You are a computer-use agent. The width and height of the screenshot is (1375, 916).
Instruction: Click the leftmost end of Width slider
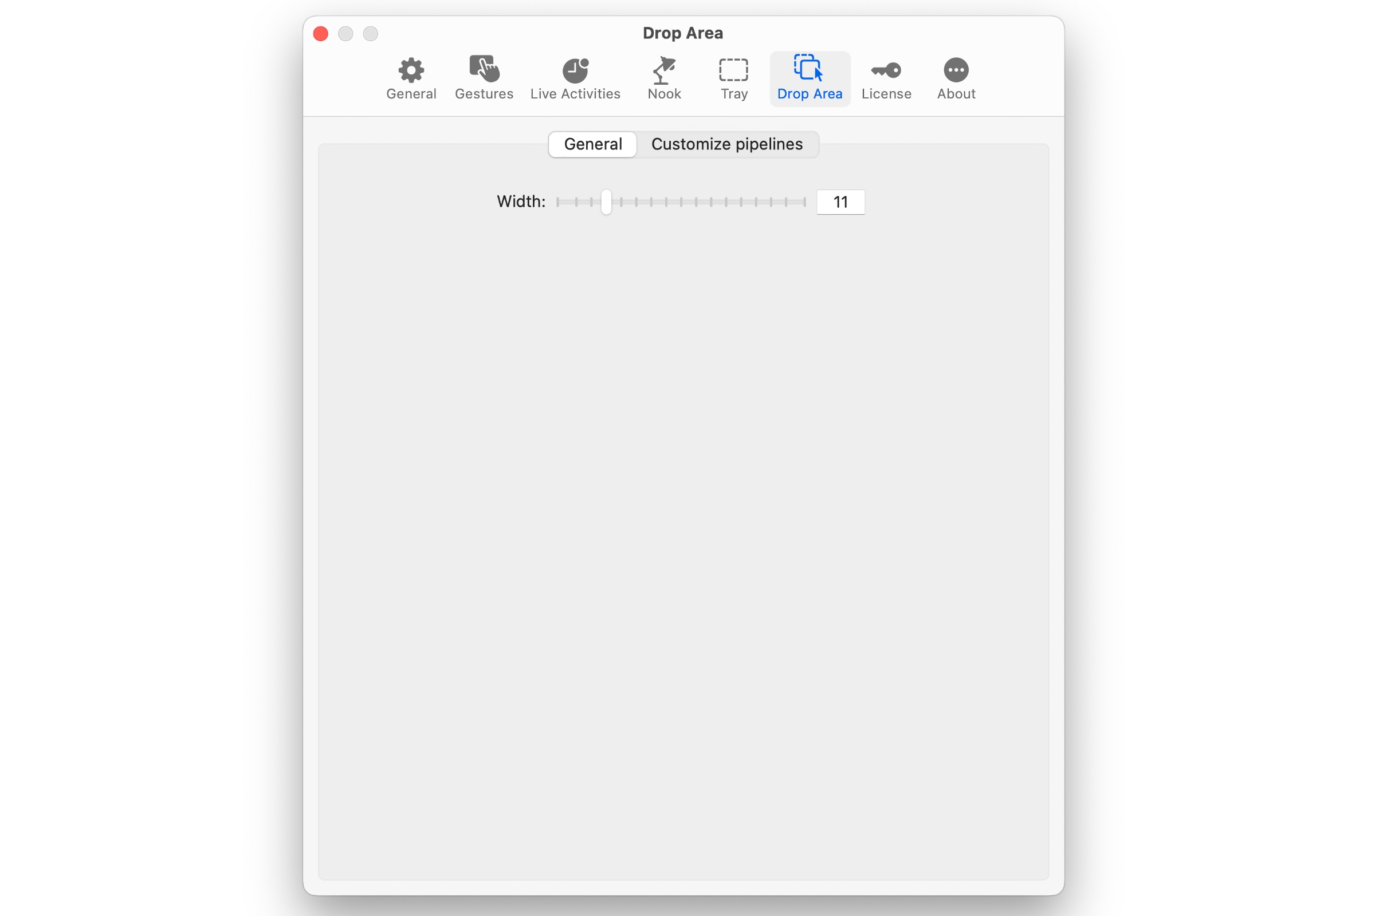coord(558,202)
